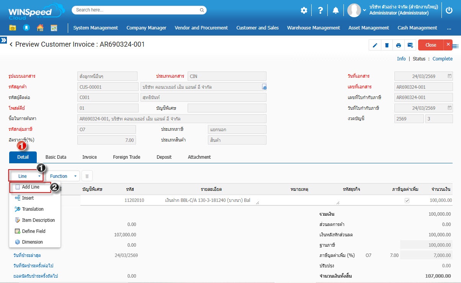Click the Search here input box

coord(138,10)
